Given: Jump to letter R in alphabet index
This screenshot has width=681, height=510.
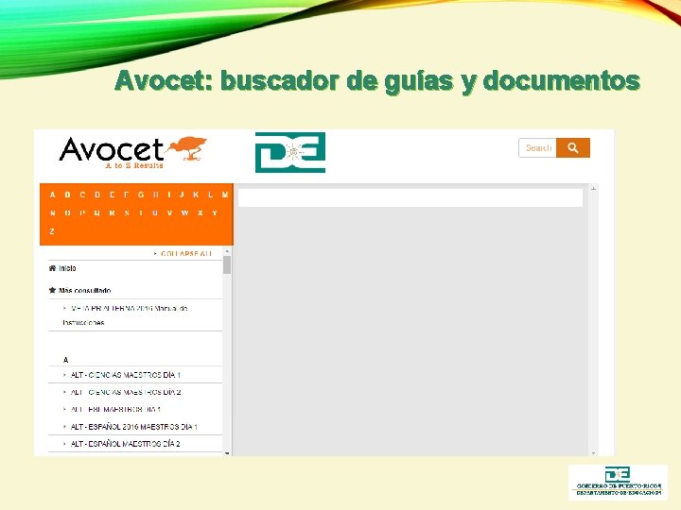Looking at the screenshot, I should click(112, 212).
